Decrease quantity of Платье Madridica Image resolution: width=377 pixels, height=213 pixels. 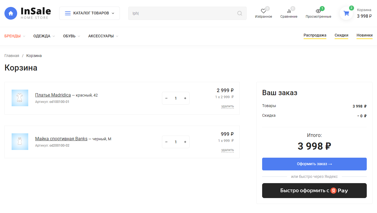pos(166,98)
